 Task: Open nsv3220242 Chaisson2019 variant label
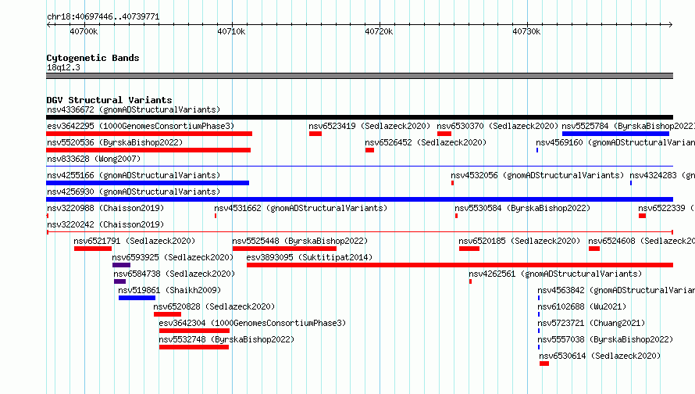point(105,224)
